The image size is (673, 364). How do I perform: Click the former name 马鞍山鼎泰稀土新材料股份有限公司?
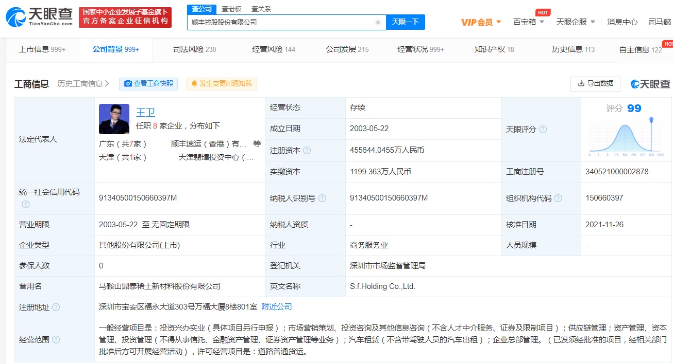click(x=160, y=286)
